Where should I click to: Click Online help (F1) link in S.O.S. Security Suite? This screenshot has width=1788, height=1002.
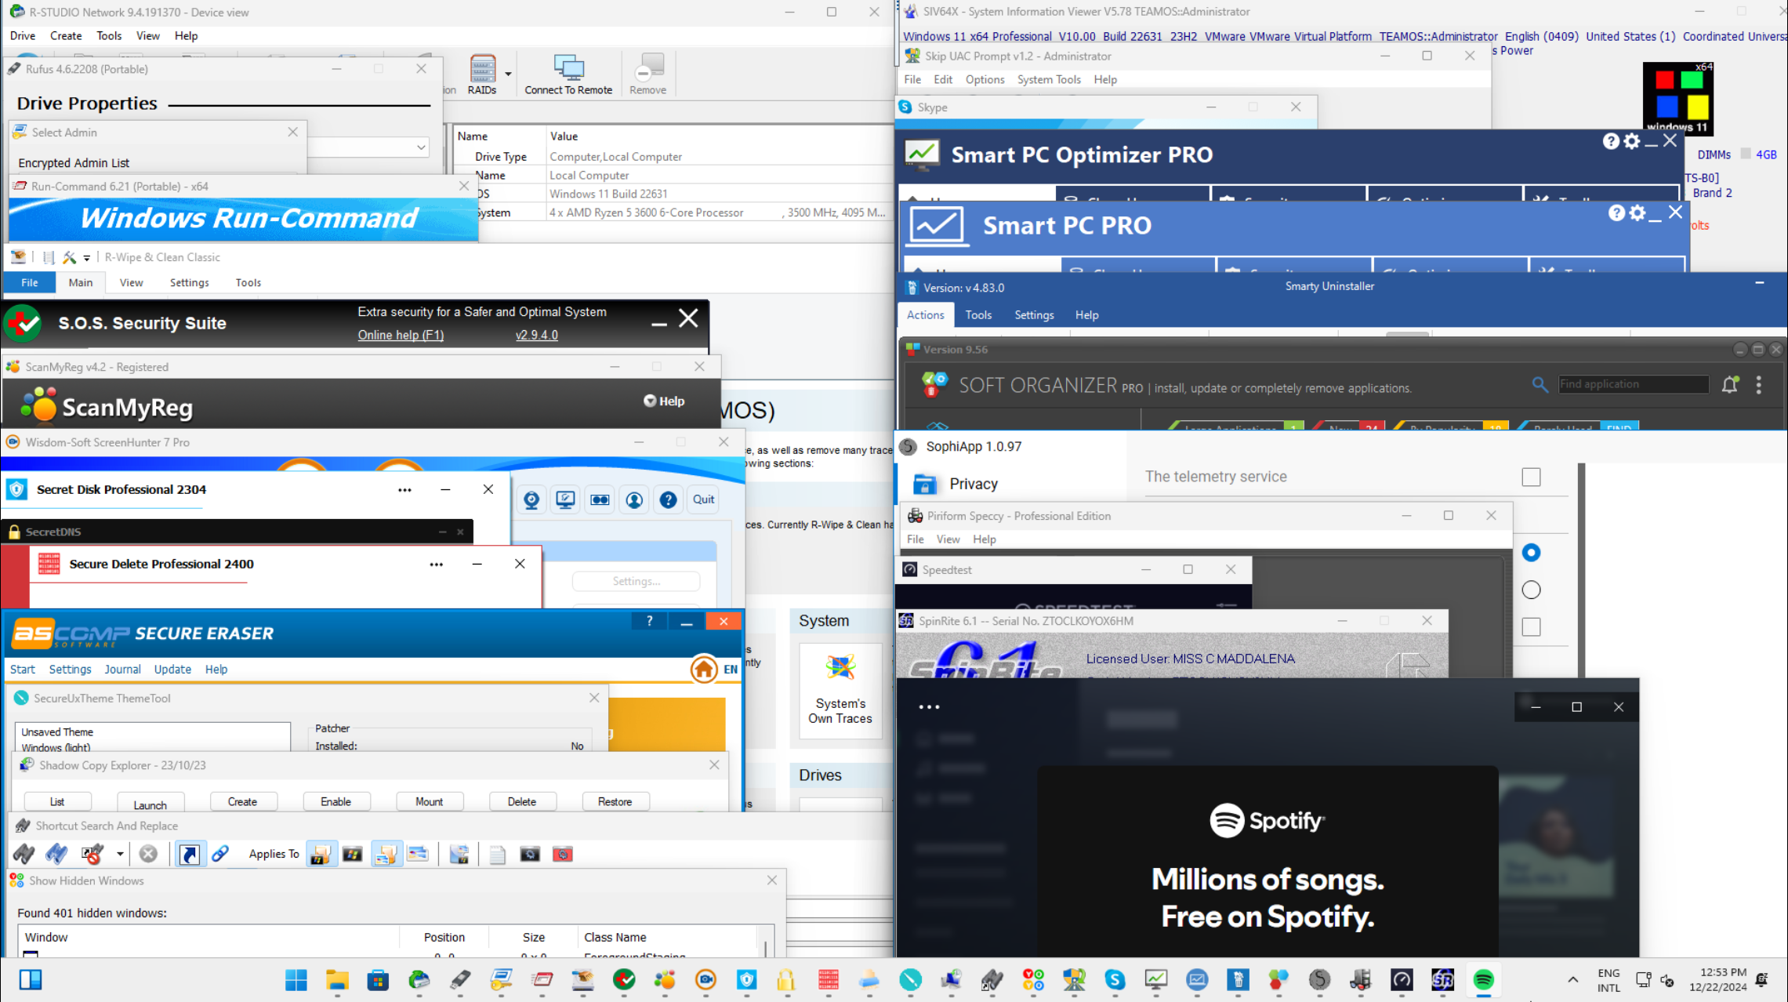tap(401, 336)
